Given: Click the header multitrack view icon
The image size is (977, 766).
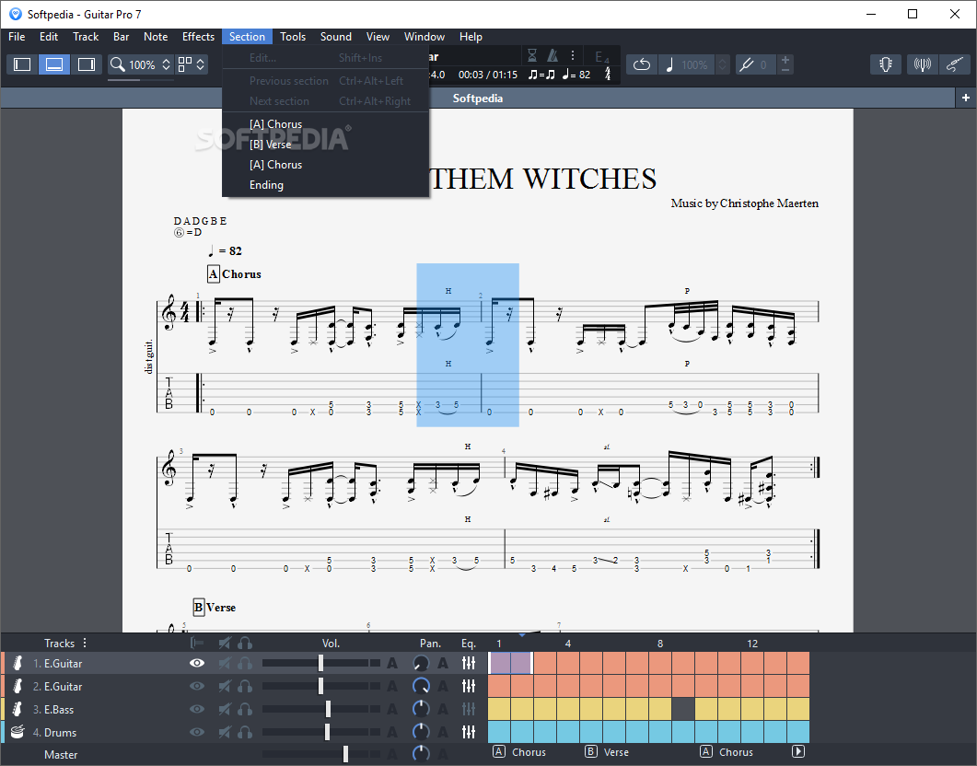Looking at the screenshot, I should pos(198,643).
